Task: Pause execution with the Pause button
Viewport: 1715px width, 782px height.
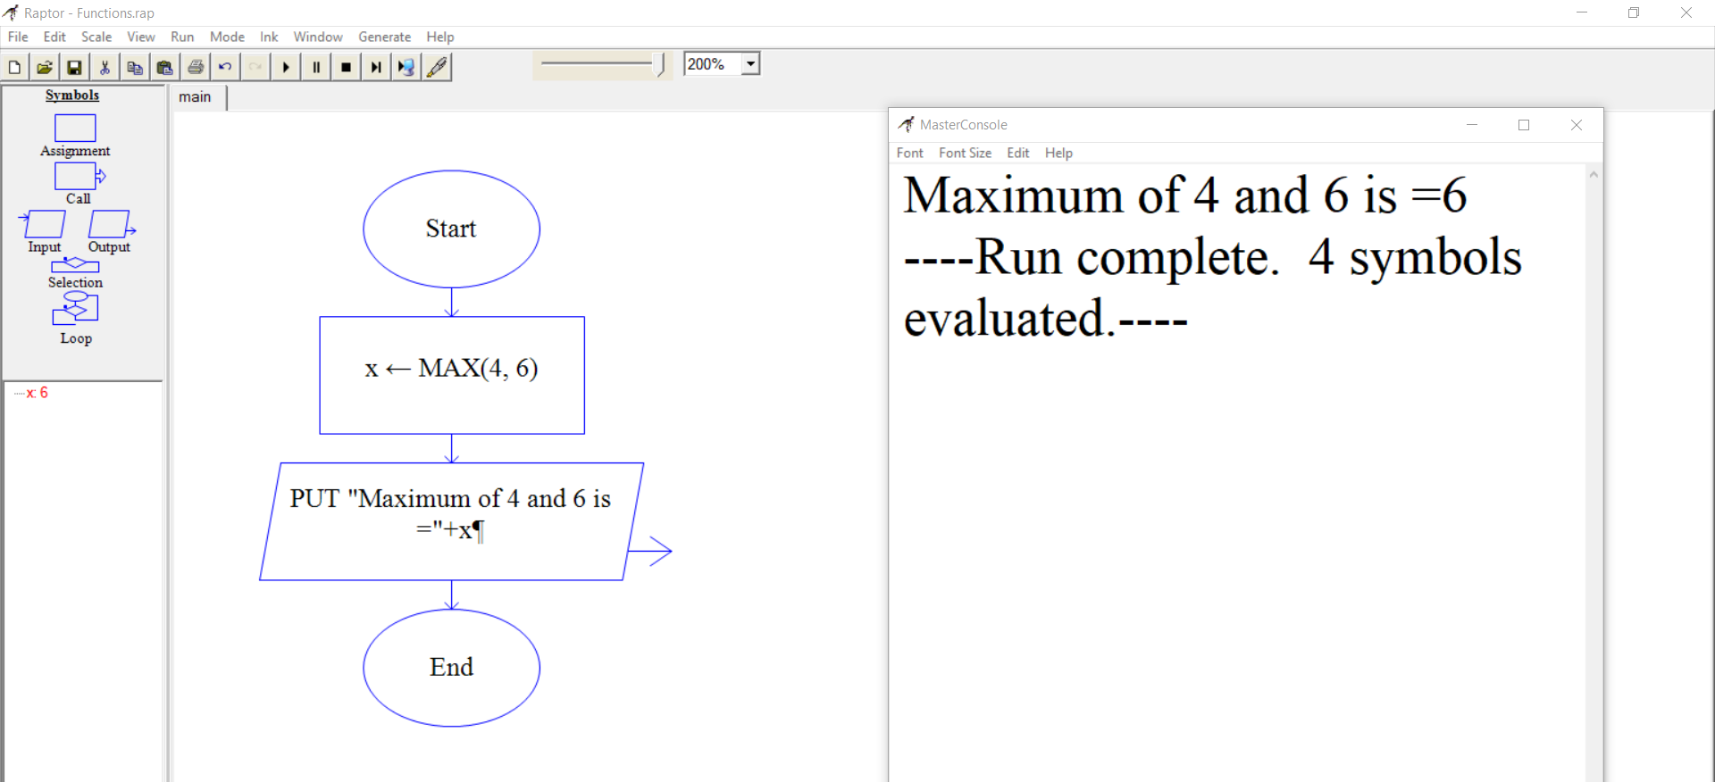Action: coord(316,67)
